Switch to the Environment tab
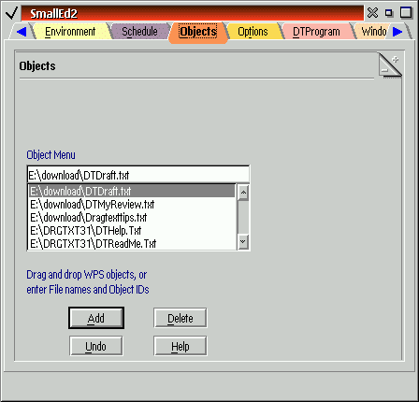The height and width of the screenshot is (402, 419). tap(70, 32)
